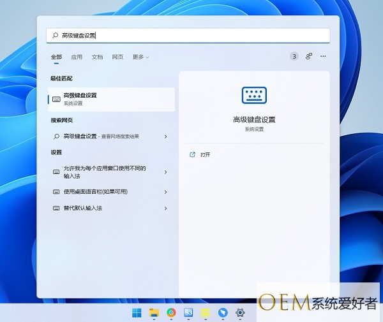
Task: Open the yellow sticky notes taskbar icon
Action: 206,312
